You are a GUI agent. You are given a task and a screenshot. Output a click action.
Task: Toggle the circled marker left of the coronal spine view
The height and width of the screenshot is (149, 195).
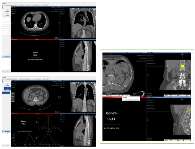[148, 75]
